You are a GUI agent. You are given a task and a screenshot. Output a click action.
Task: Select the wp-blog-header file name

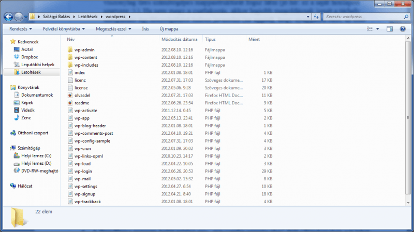click(x=90, y=126)
